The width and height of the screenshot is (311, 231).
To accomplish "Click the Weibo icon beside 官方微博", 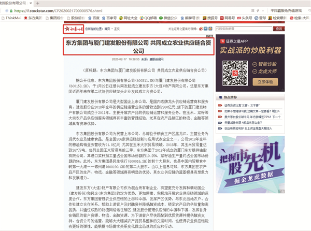I will [x=201, y=29].
